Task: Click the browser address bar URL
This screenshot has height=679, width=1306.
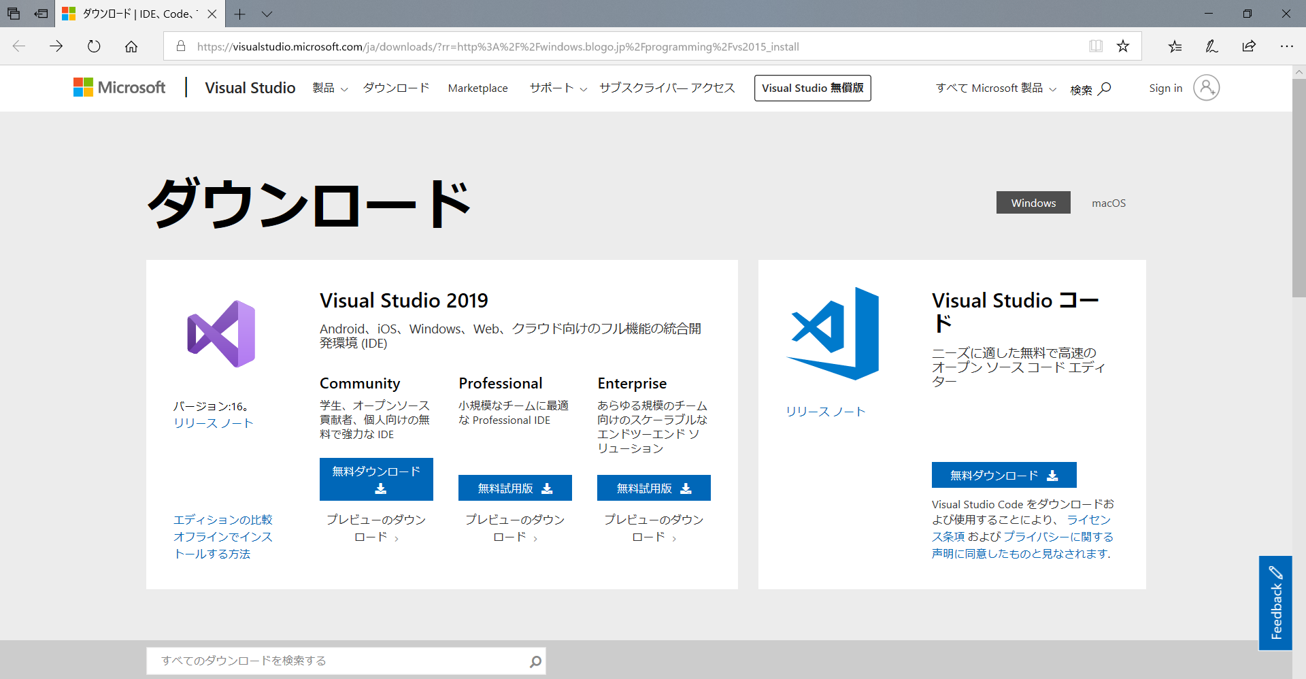Action: (498, 46)
